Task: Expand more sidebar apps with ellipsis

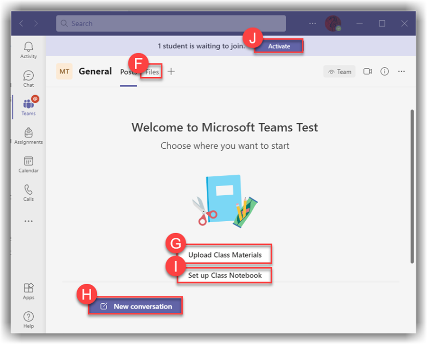Action: point(28,221)
